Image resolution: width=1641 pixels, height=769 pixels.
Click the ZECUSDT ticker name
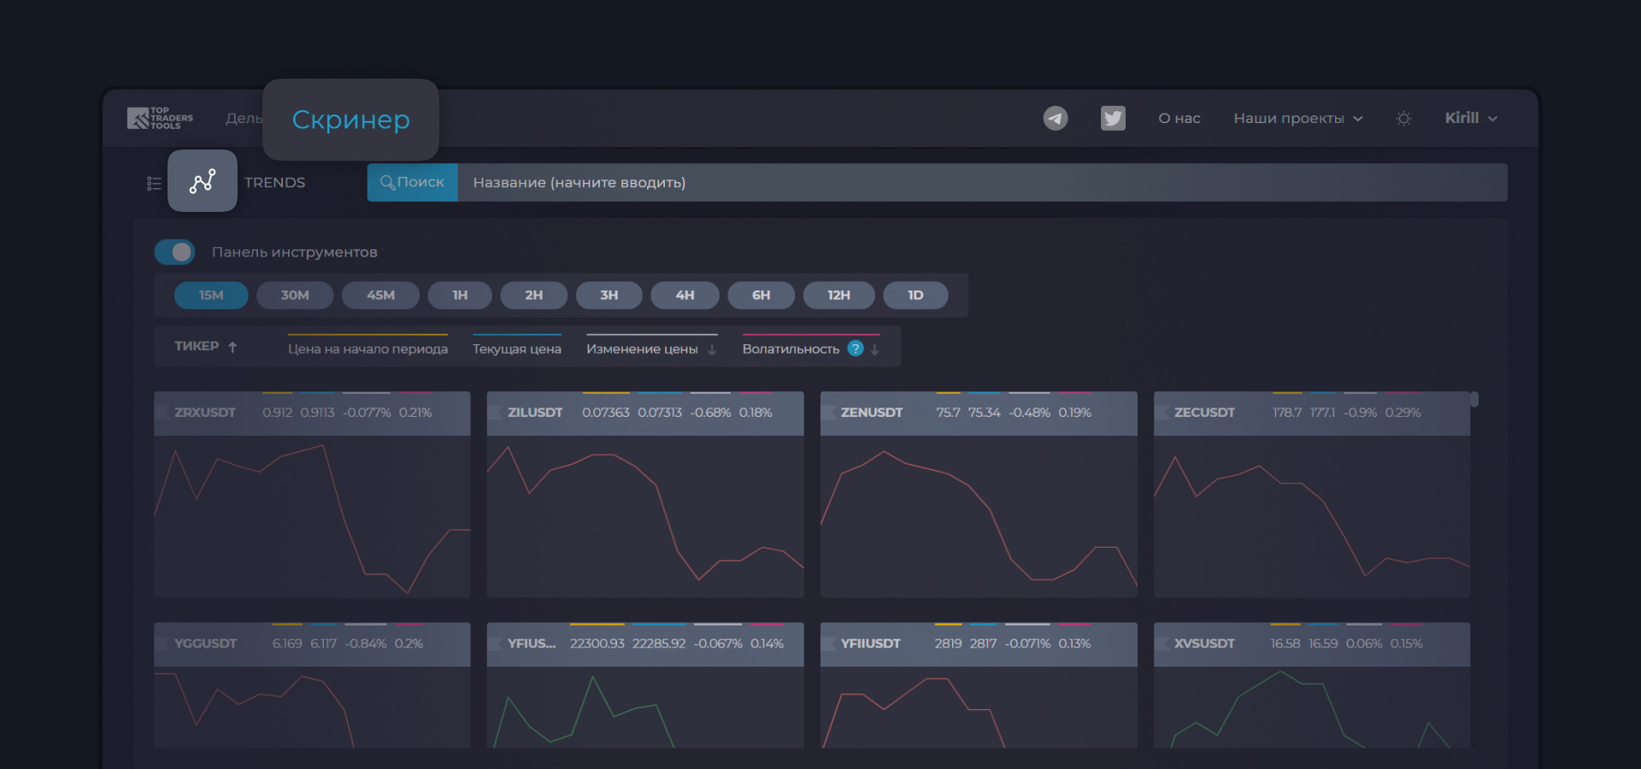1204,413
